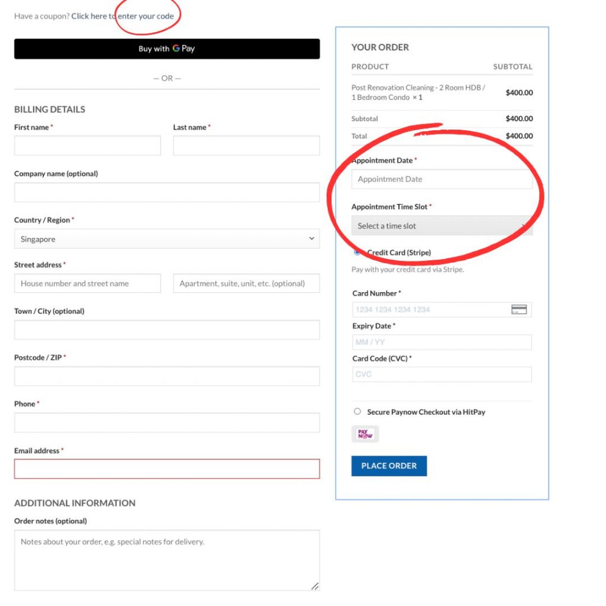The image size is (606, 606).
Task: Click the Card Code CVC field
Action: [441, 375]
